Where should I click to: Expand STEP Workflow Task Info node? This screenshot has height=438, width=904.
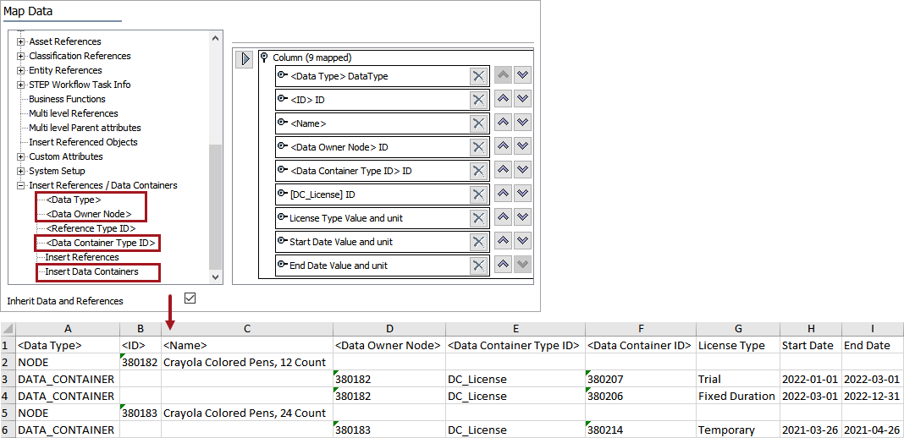21,85
